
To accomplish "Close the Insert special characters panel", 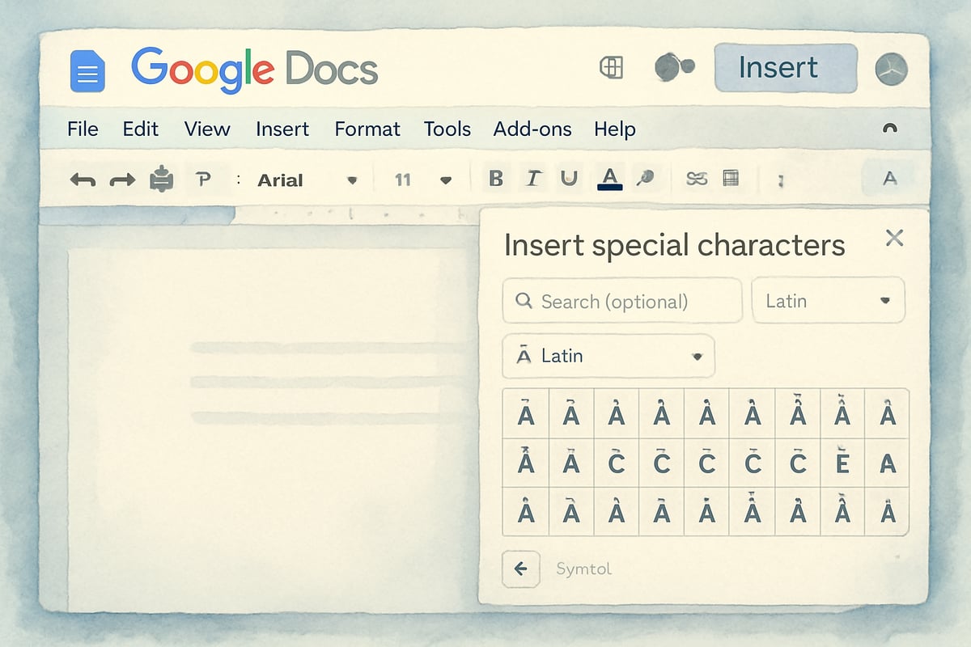I will point(894,238).
